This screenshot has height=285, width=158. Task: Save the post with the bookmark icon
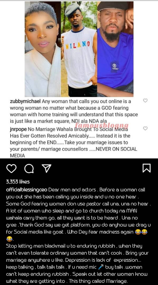147,168
